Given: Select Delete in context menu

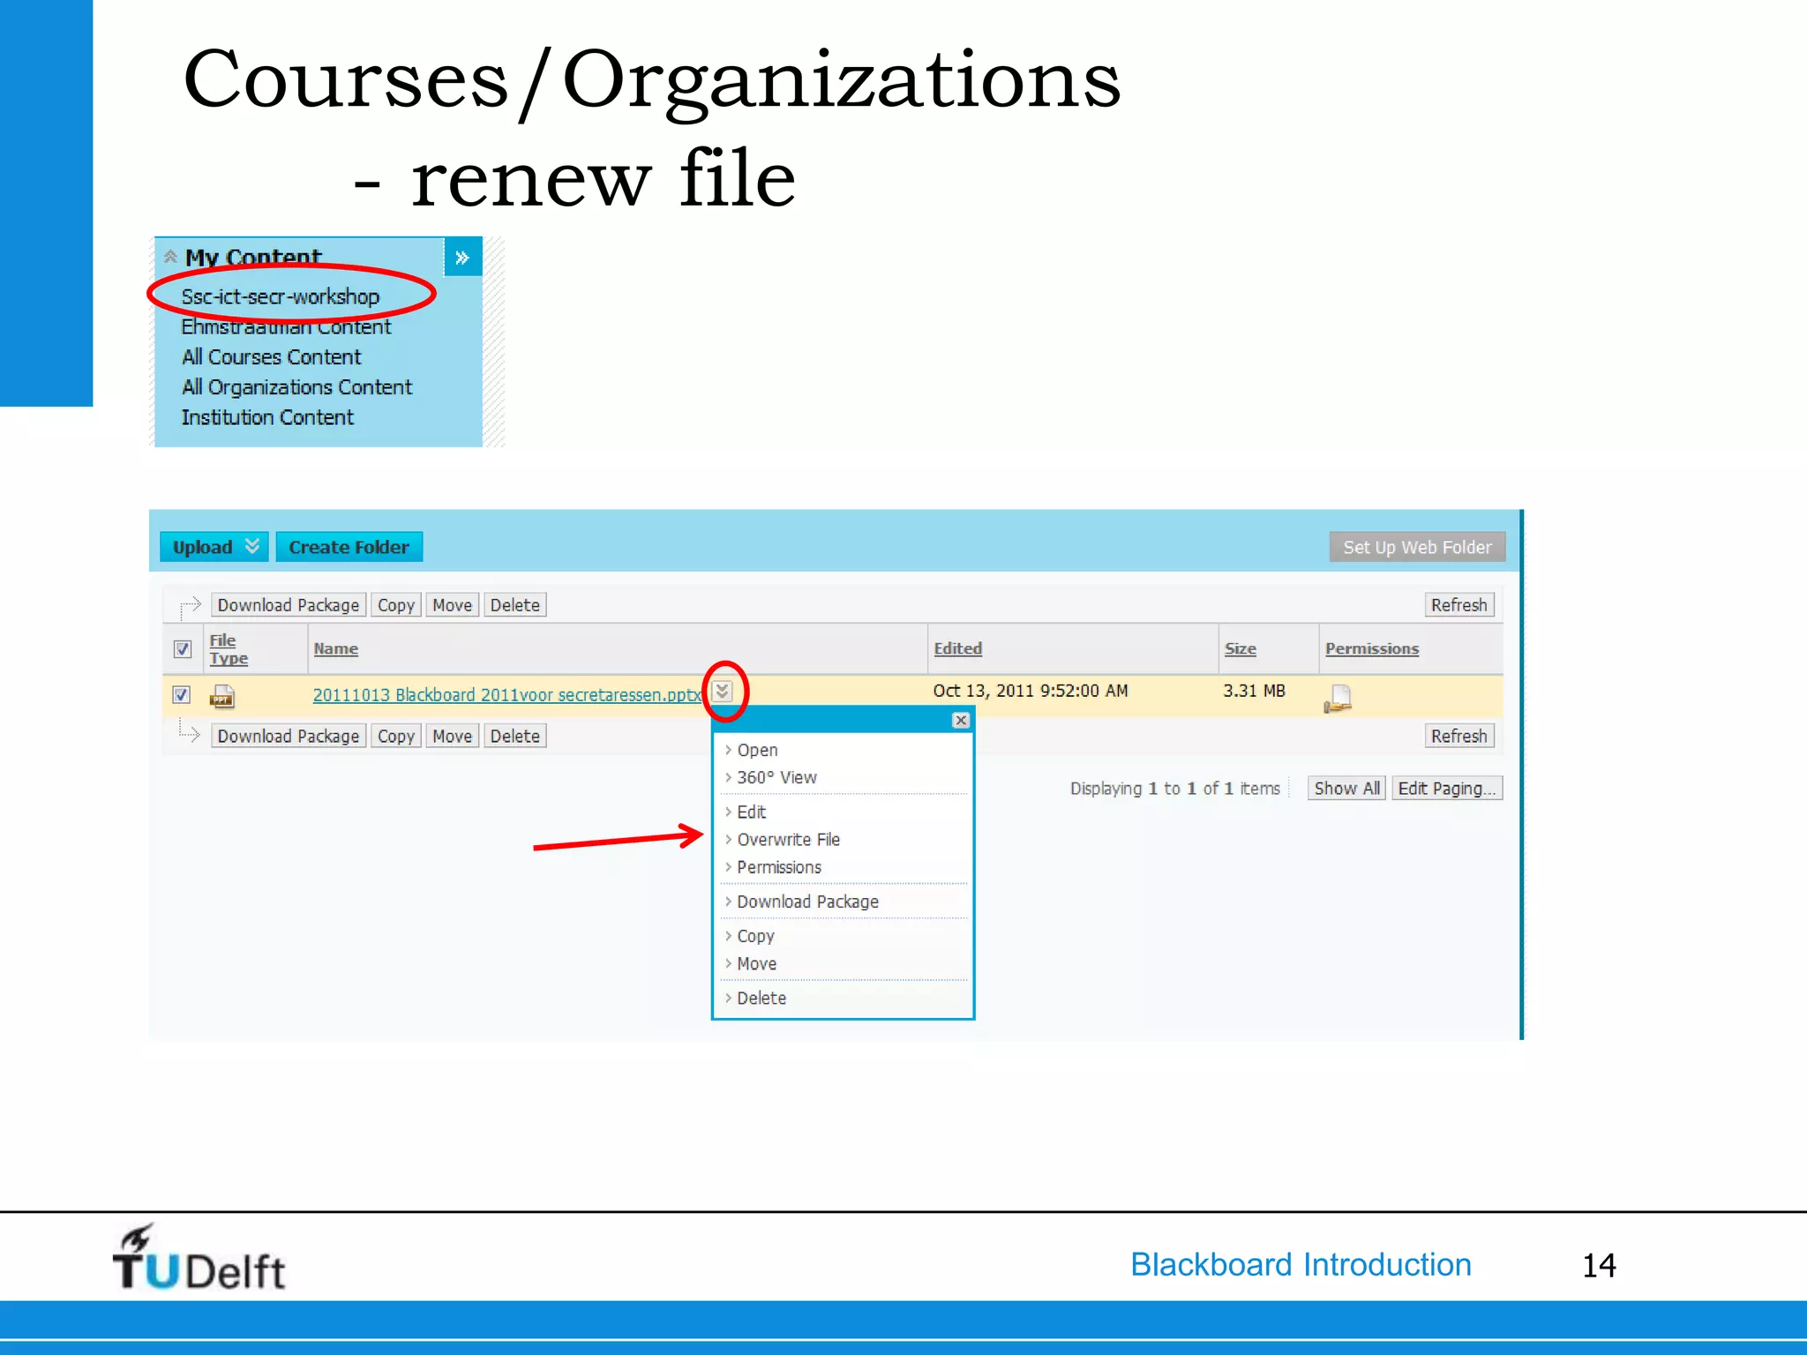Looking at the screenshot, I should click(x=761, y=999).
